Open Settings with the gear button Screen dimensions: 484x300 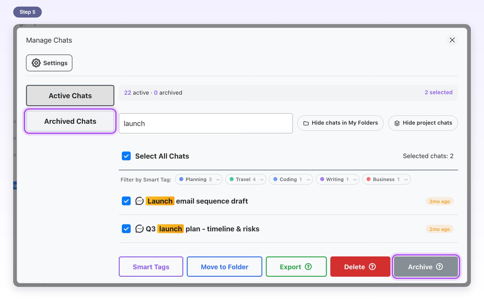coord(49,63)
